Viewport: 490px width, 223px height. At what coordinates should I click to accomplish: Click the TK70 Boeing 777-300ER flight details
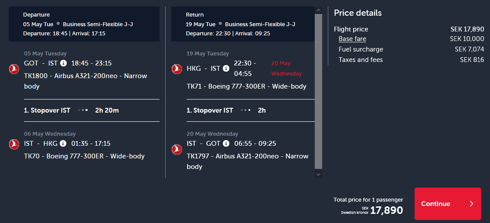click(x=84, y=156)
